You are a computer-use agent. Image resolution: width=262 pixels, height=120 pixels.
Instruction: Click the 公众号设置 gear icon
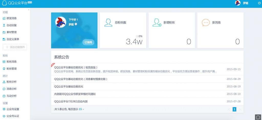point(4,109)
